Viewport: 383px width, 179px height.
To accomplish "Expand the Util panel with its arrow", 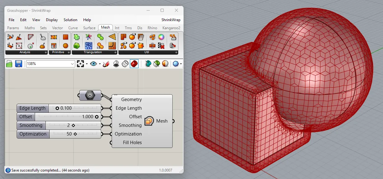I will tap(176, 53).
